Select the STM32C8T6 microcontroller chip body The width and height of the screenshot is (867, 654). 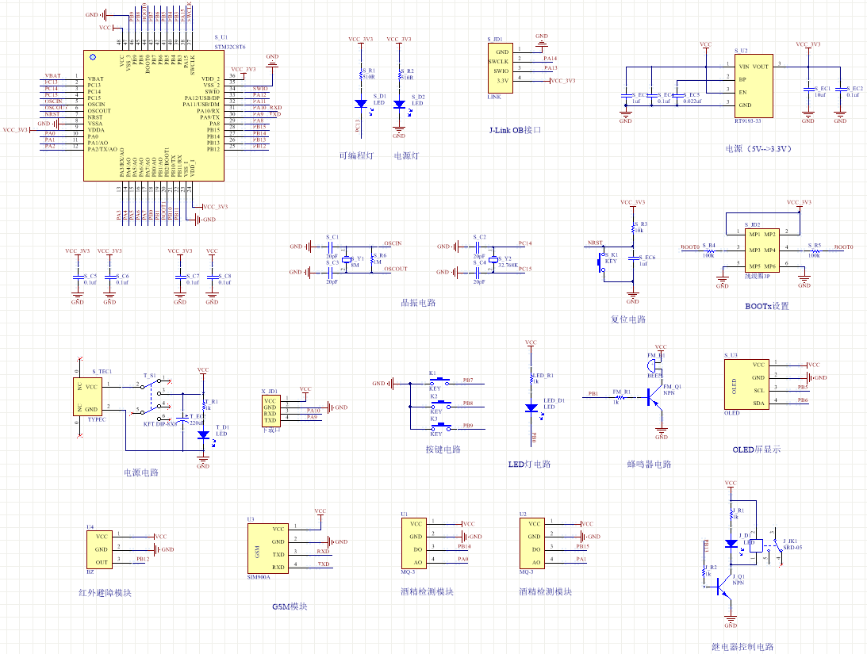coord(152,116)
